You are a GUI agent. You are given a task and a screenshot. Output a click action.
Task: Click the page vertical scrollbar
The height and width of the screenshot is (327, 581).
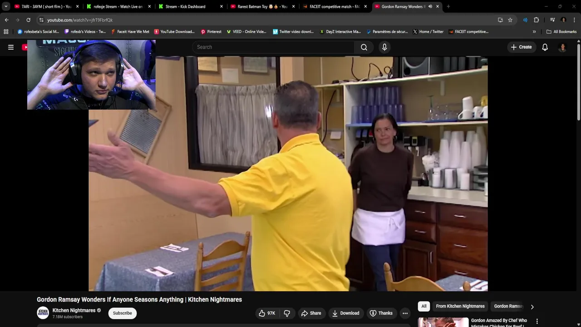tap(579, 82)
